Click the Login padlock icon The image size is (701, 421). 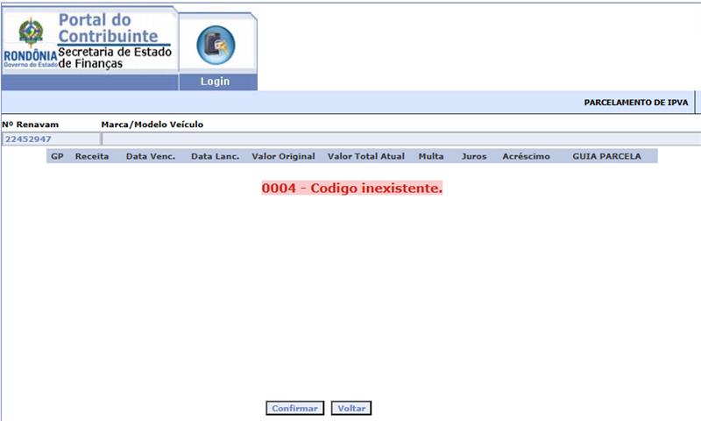point(216,46)
